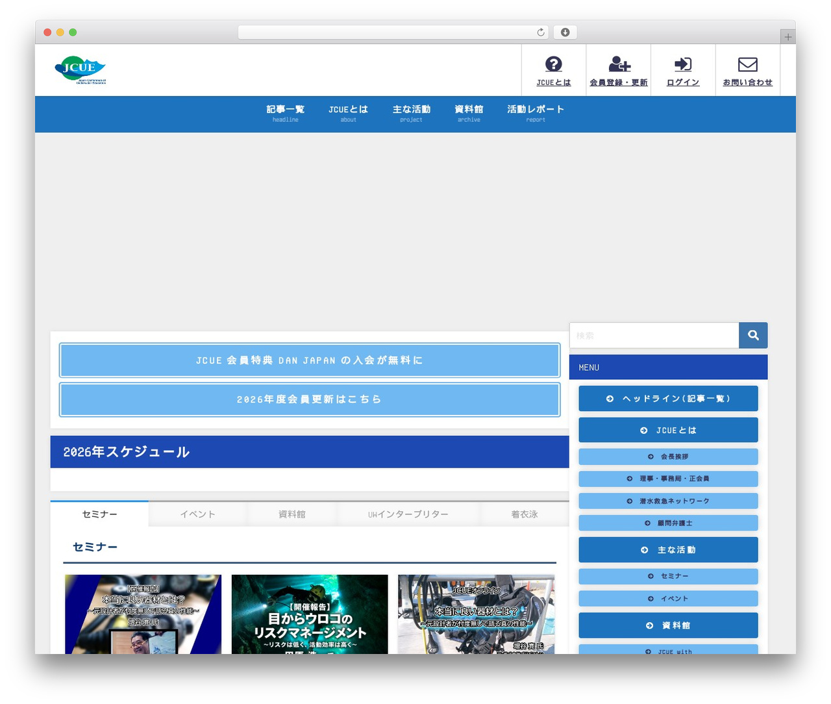Open JCUEとは about in the nav bar
The height and width of the screenshot is (704, 831).
coord(348,113)
